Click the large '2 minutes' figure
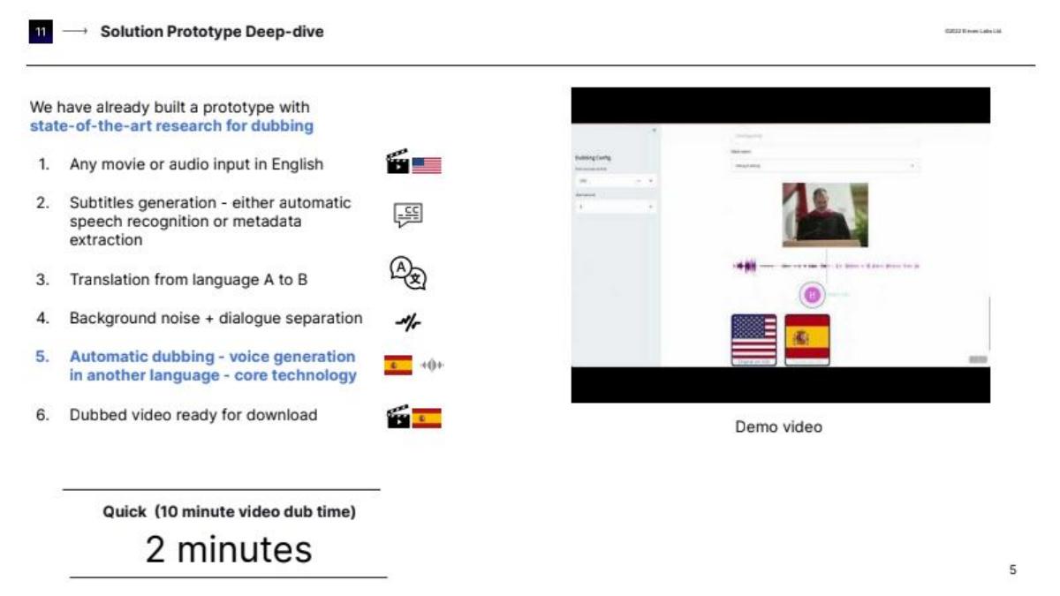This screenshot has width=1060, height=596. [229, 549]
